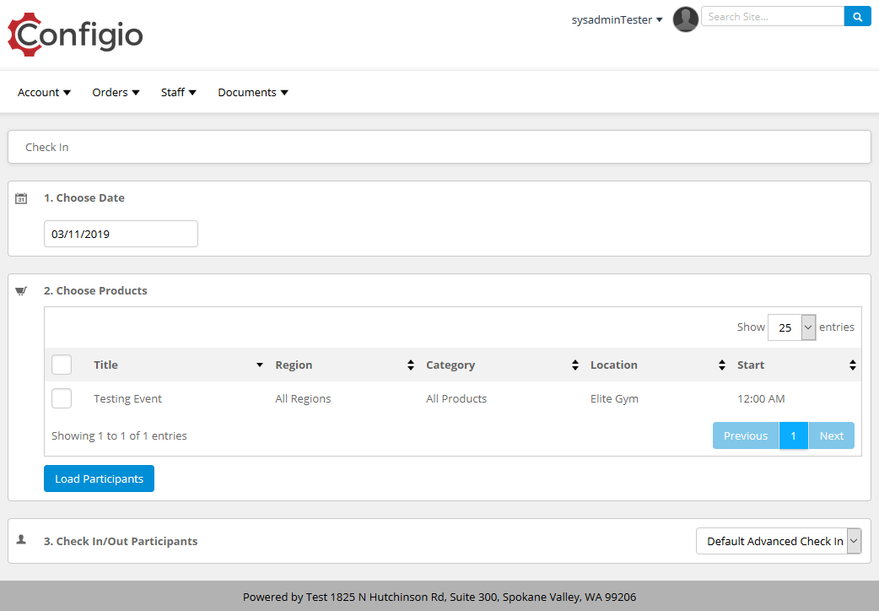The image size is (879, 611).
Task: Open the Default Advanced Check In dropdown
Action: (779, 541)
